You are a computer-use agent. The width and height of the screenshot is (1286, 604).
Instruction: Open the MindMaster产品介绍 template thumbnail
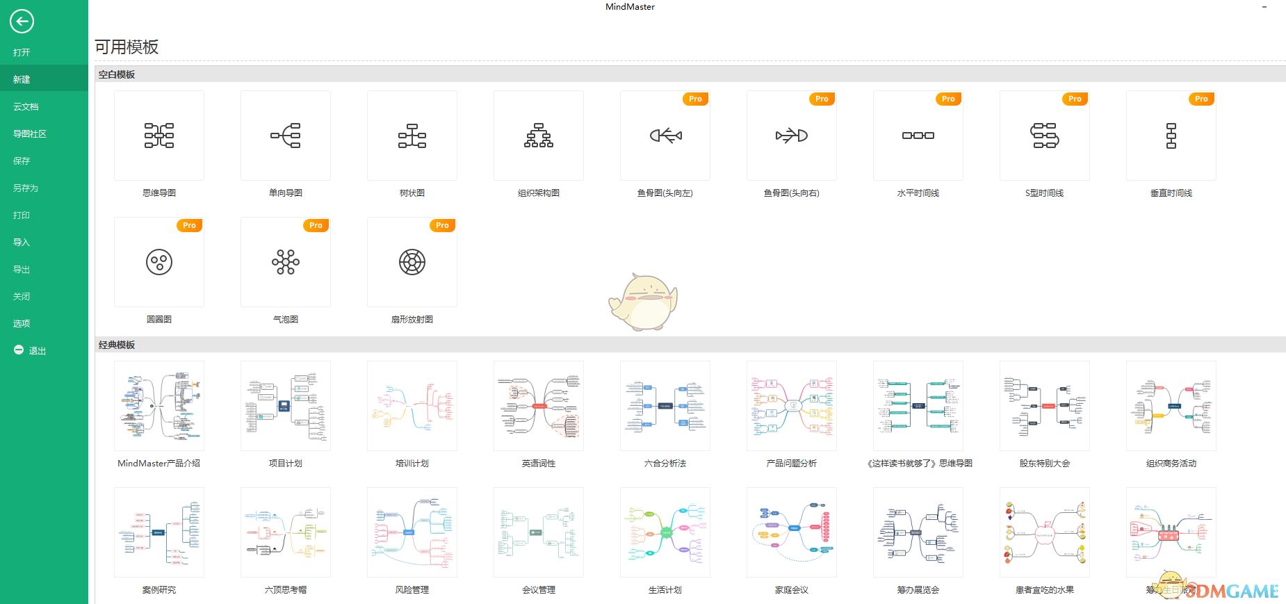[x=159, y=406]
